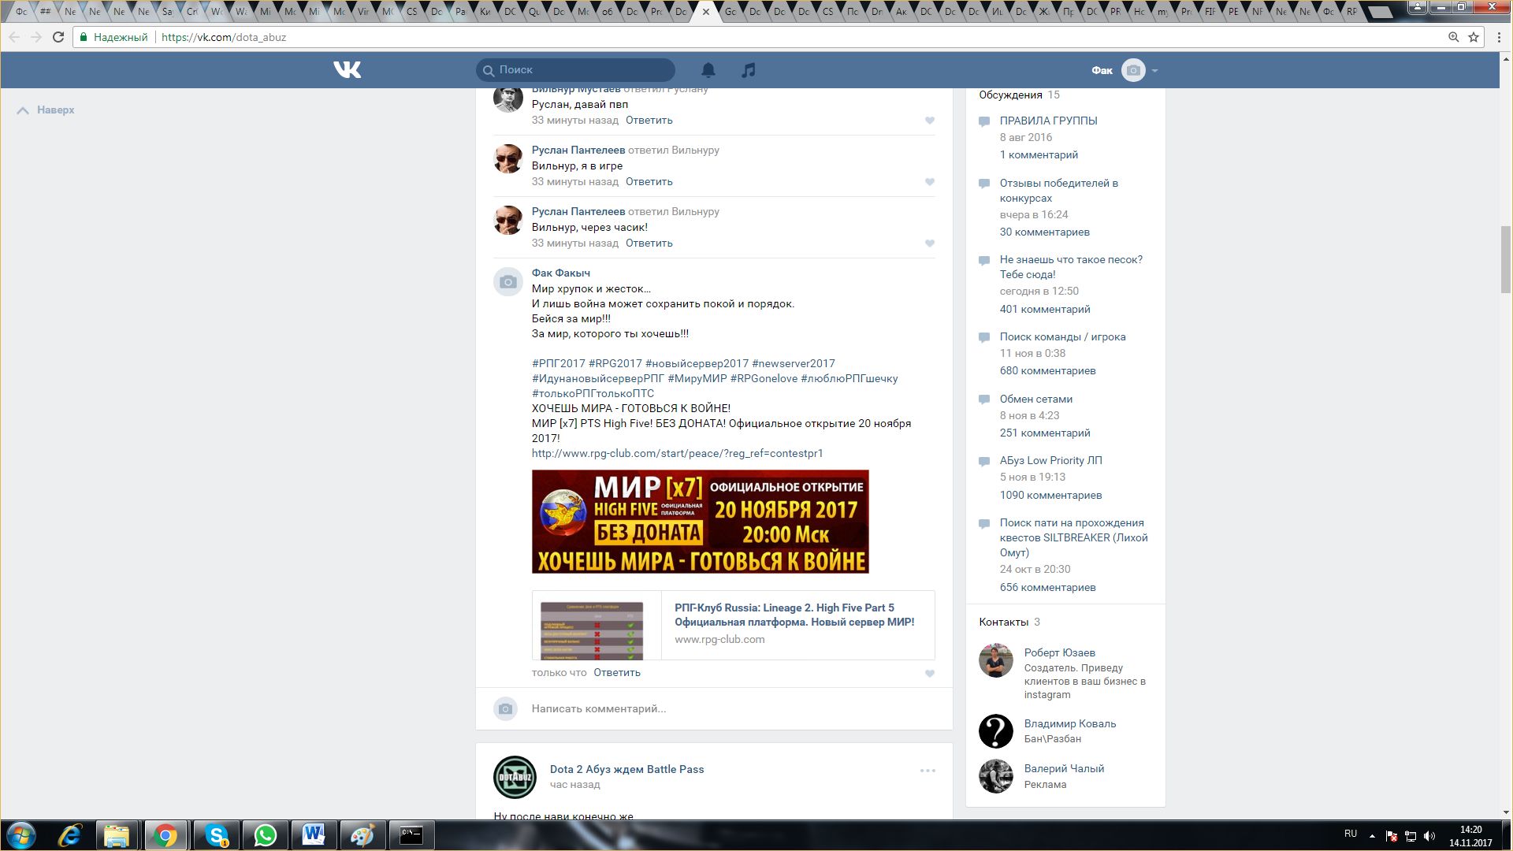
Task: Click the RU language indicator
Action: click(1351, 834)
